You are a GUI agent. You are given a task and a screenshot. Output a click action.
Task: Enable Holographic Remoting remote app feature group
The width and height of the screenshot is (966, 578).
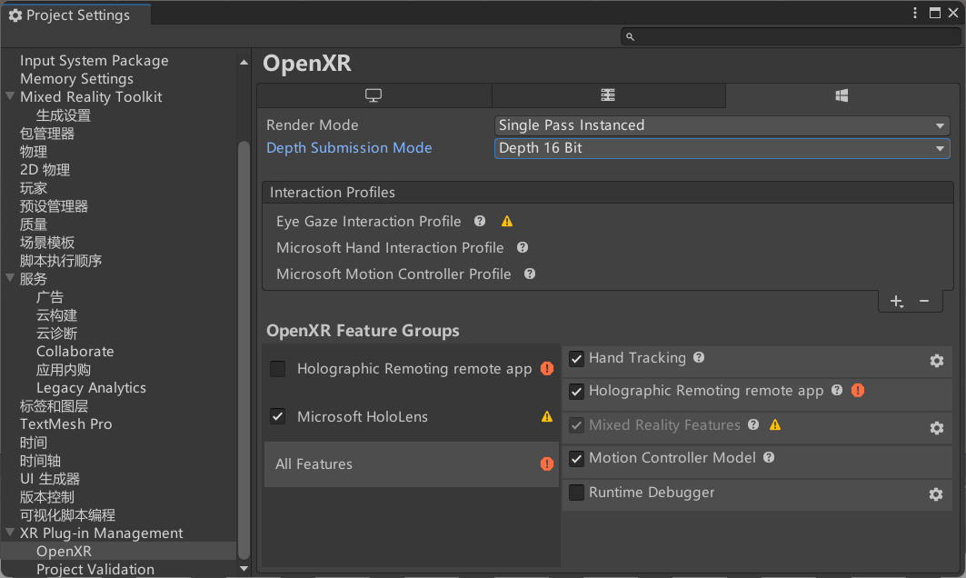[x=278, y=369]
